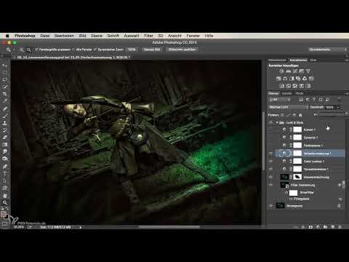Open the Grundelemente workspace dropdown
This screenshot has width=349, height=262.
click(328, 49)
